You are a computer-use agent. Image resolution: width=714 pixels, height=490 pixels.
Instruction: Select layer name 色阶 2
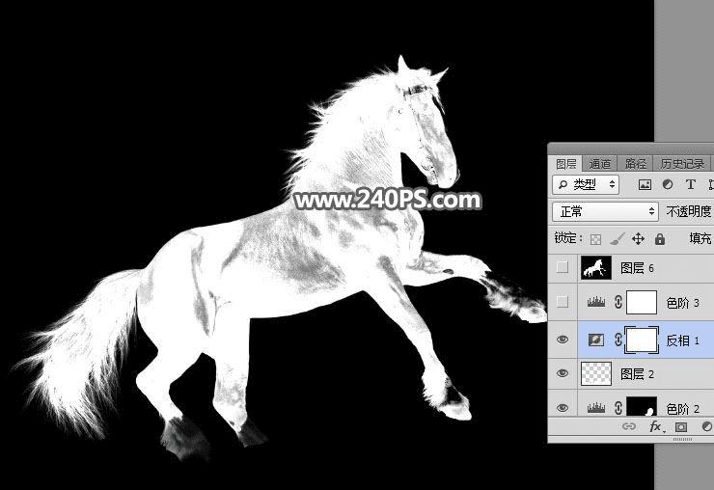coord(682,409)
